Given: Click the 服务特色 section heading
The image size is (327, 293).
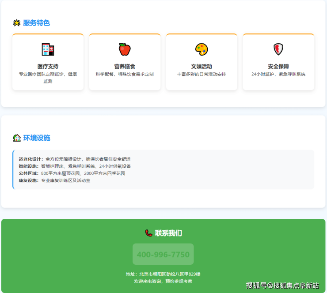Looking at the screenshot, I should 36,23.
